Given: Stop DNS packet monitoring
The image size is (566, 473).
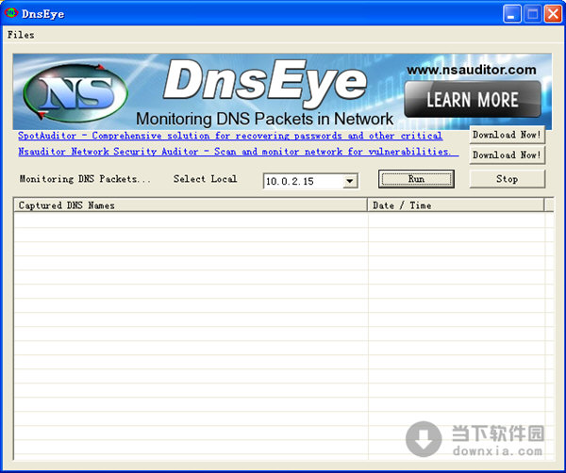Looking at the screenshot, I should (507, 179).
